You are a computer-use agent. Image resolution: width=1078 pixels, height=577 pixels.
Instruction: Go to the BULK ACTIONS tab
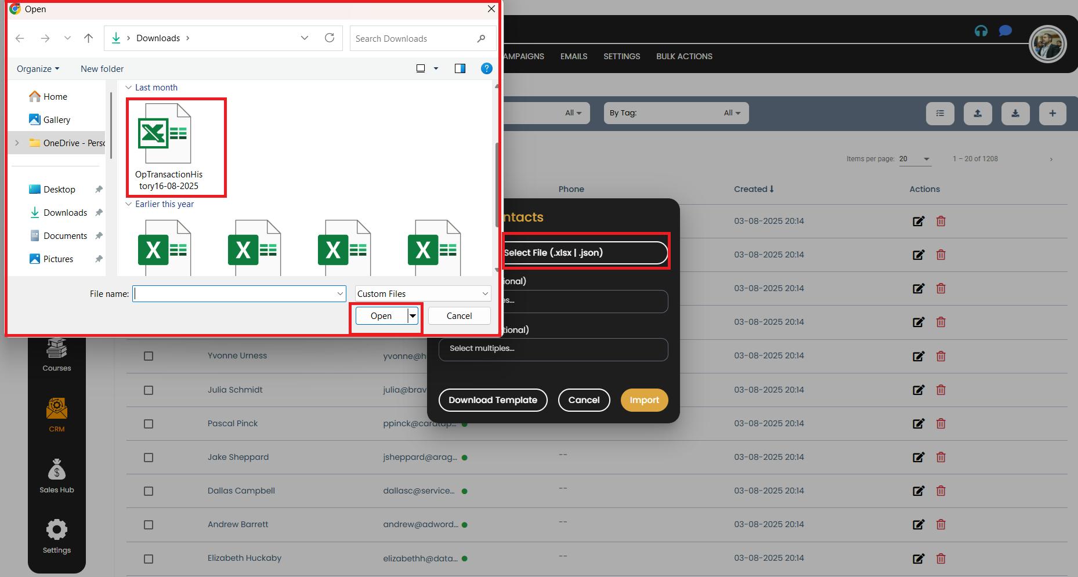click(x=684, y=56)
